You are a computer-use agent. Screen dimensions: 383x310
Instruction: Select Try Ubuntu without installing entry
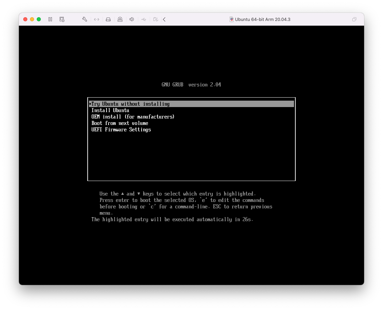coord(130,104)
